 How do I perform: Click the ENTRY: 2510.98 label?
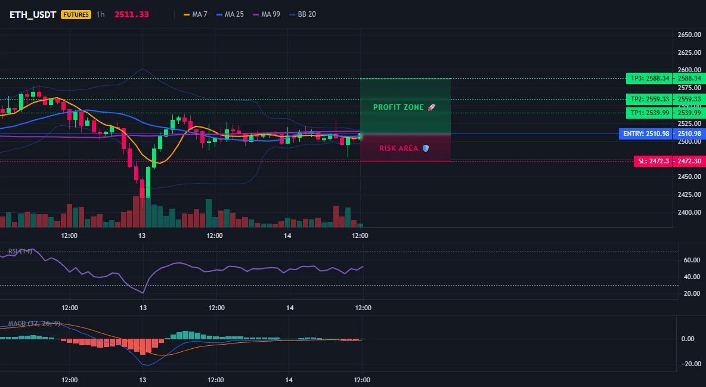coord(646,134)
